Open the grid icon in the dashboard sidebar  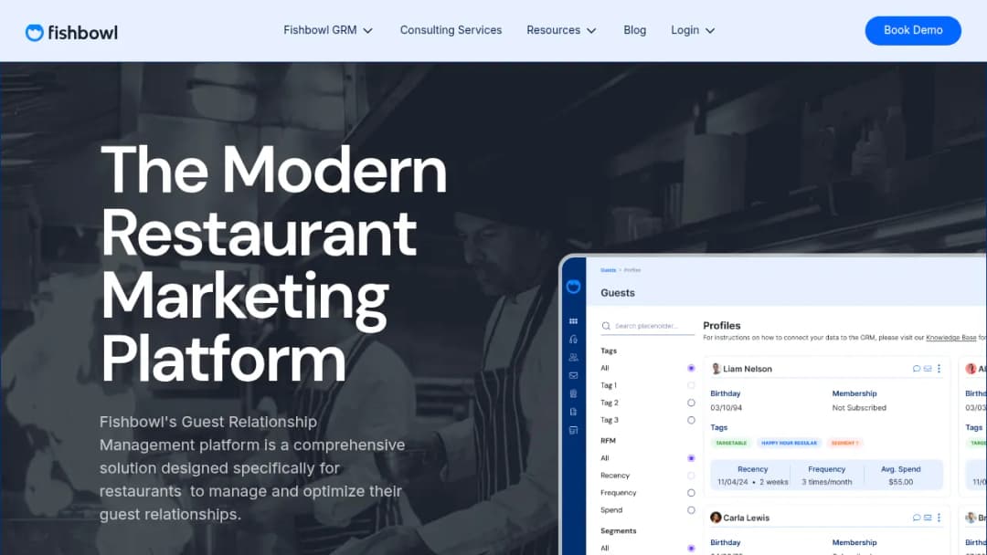(x=573, y=321)
